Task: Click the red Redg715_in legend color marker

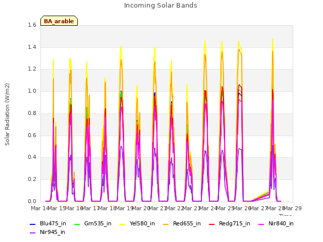Action: point(212,224)
